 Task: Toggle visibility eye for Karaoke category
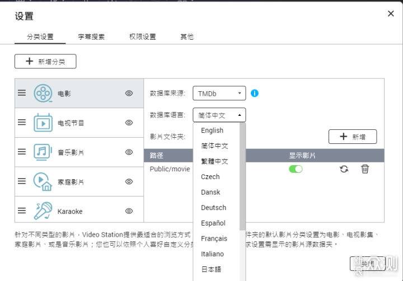129,211
